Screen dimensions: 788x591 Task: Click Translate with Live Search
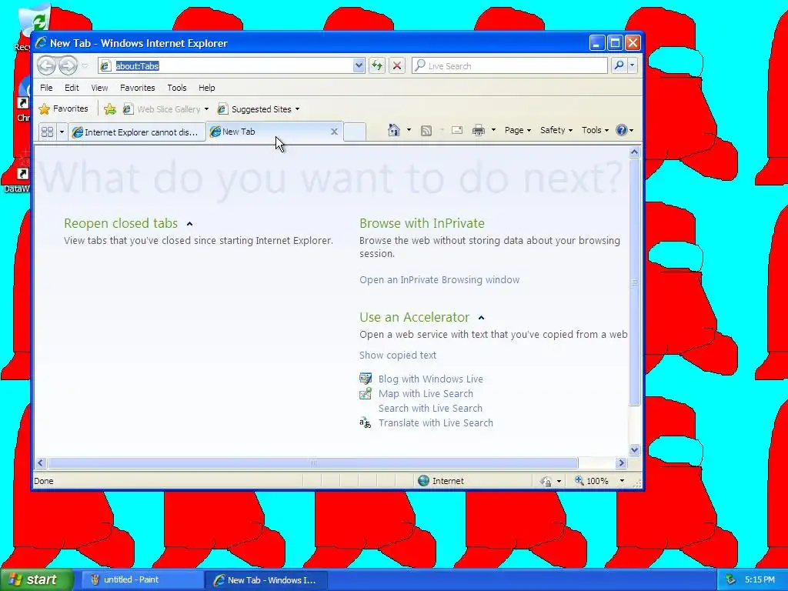pos(436,422)
